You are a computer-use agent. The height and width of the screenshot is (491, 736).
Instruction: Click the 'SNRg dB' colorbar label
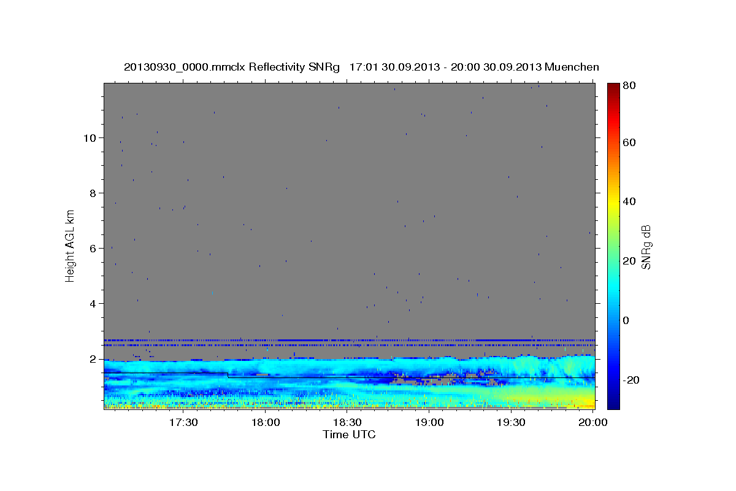(x=646, y=246)
